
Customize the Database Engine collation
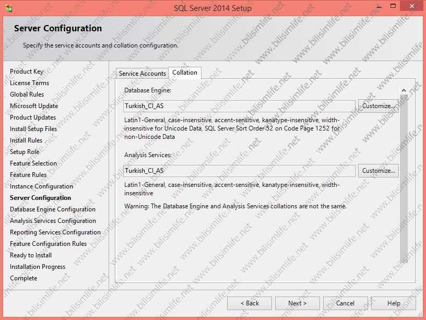pos(378,106)
